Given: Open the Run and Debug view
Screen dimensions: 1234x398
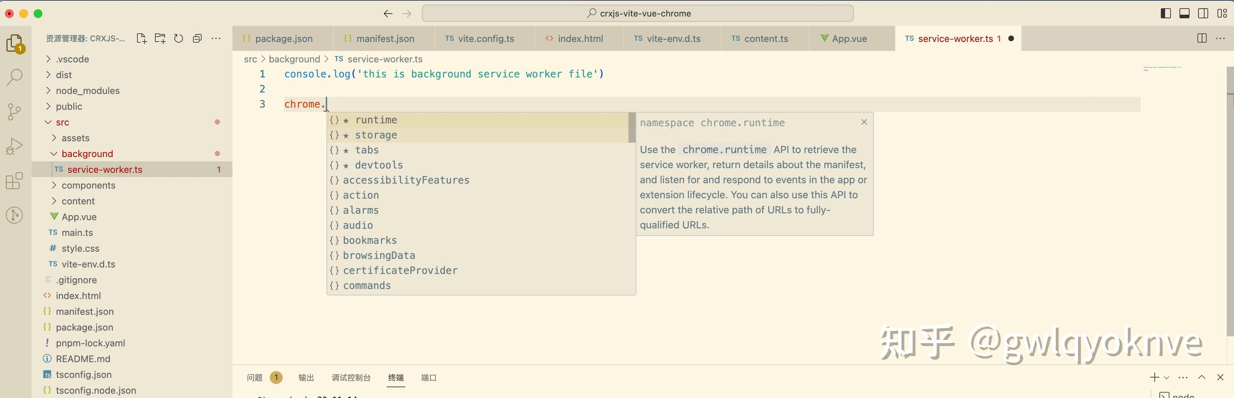Looking at the screenshot, I should point(15,146).
